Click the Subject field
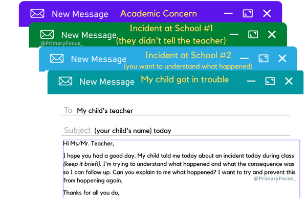Image resolution: width=307 pixels, height=198 pixels. pos(176,130)
